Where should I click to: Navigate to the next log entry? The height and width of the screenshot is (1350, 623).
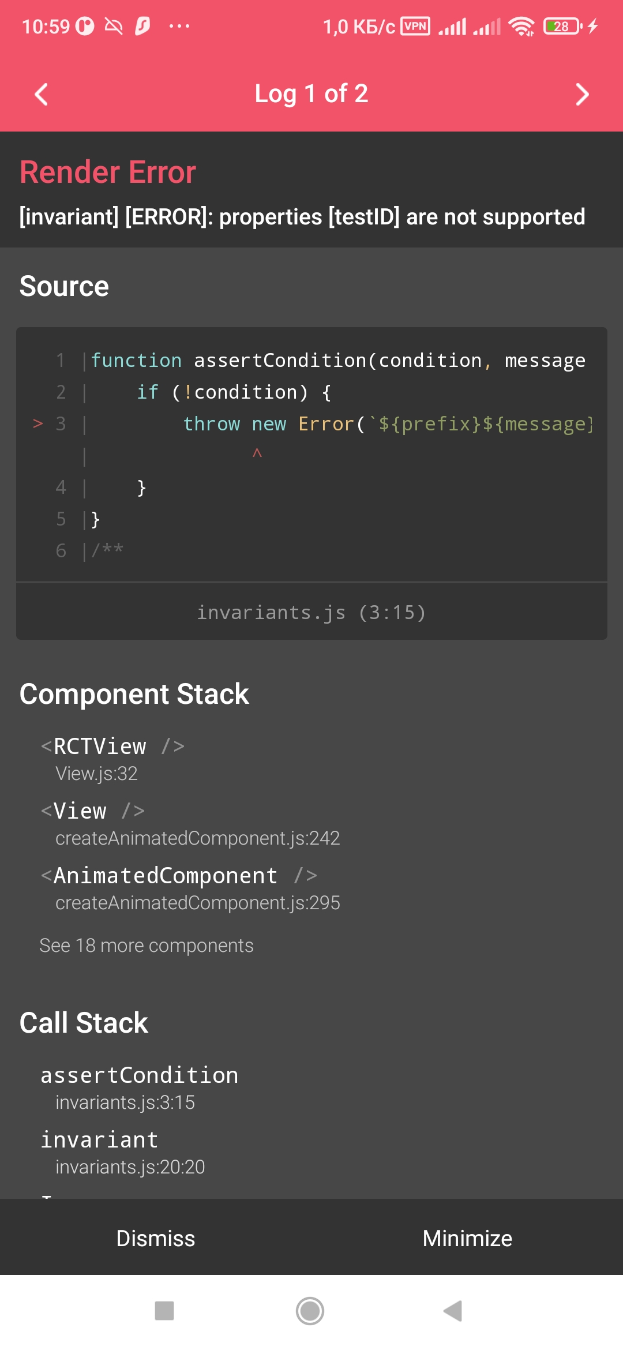(583, 93)
